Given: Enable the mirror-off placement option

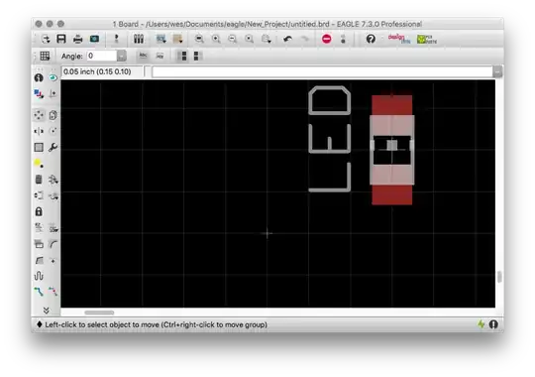Looking at the screenshot, I should click(x=182, y=56).
